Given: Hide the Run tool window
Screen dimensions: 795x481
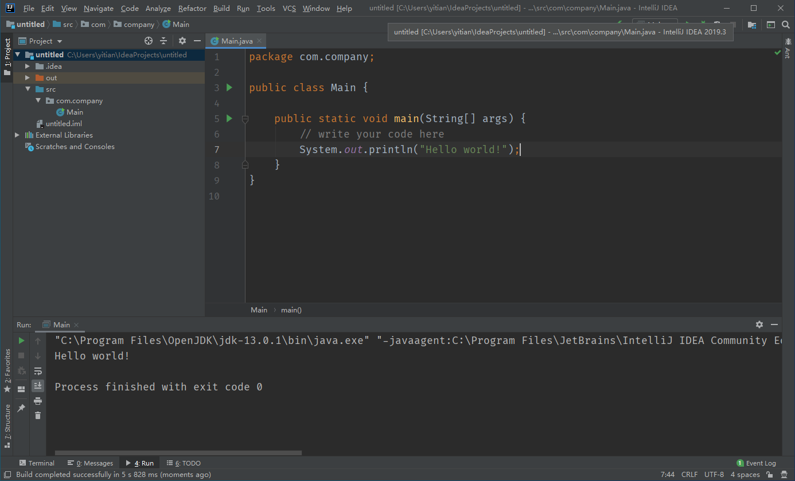Looking at the screenshot, I should 774,324.
